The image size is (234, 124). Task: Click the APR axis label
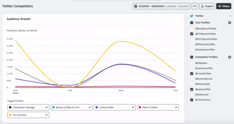click(175, 90)
